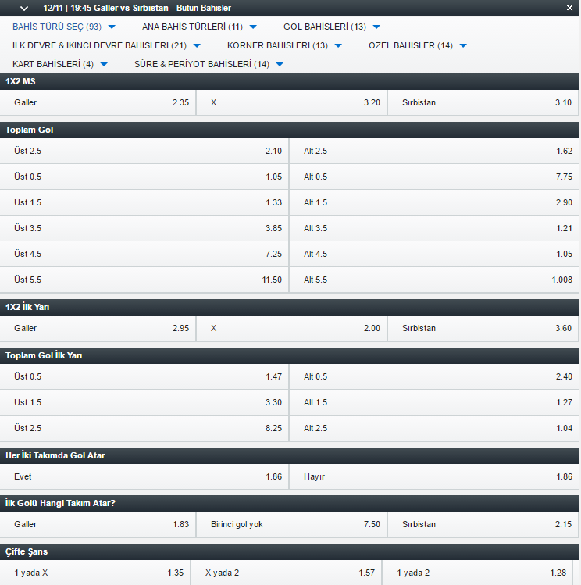Choose Birinci gol yok at 7.50
The image size is (581, 585).
[291, 525]
